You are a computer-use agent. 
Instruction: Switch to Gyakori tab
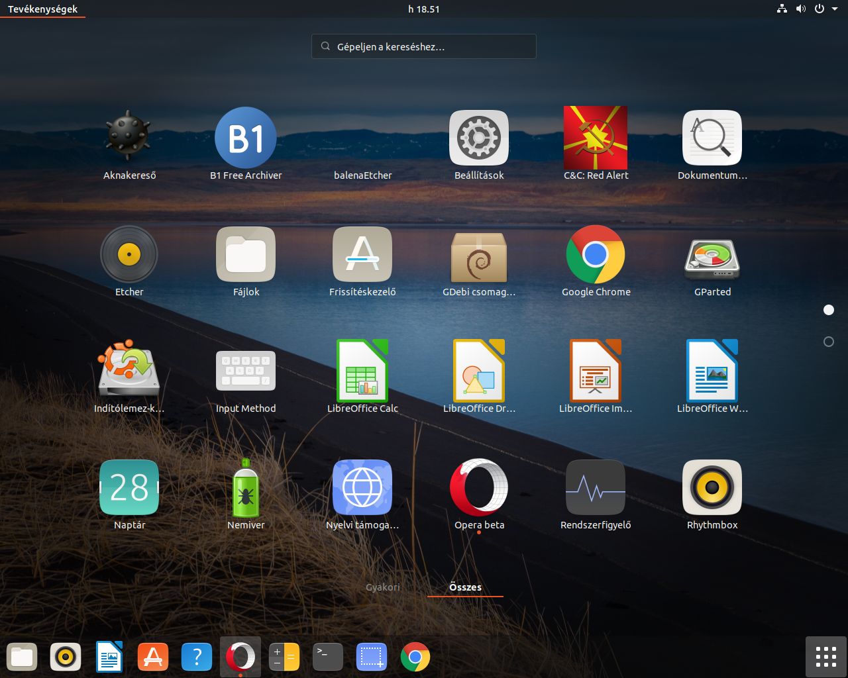pos(383,587)
